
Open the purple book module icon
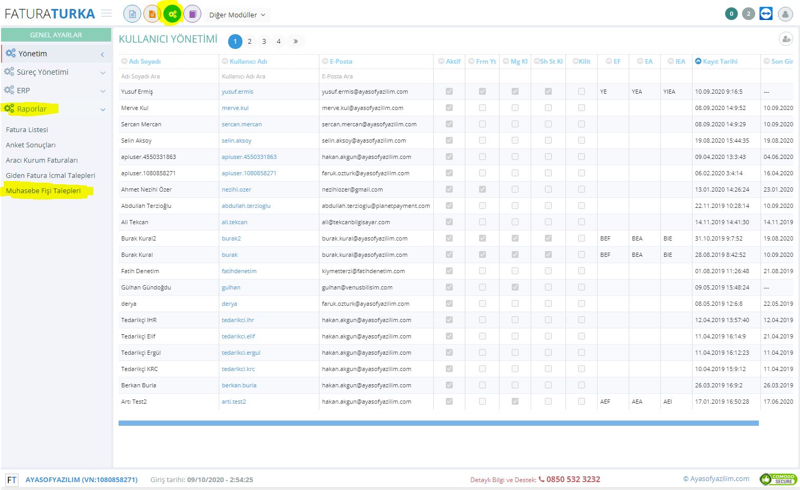click(x=192, y=14)
